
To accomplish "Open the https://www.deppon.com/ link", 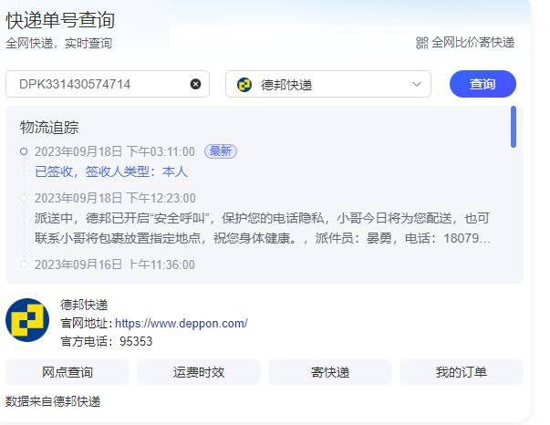I will pyautogui.click(x=182, y=323).
